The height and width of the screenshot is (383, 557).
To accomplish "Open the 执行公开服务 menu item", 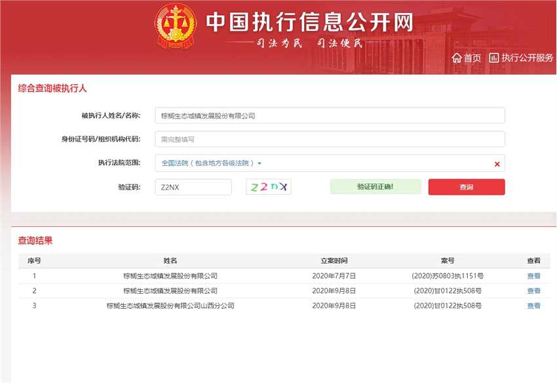I will point(527,58).
